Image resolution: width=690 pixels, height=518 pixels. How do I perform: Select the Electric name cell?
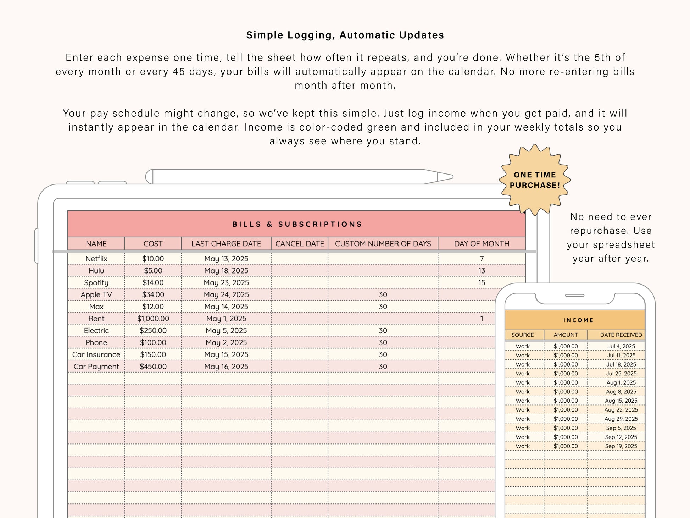(x=96, y=331)
